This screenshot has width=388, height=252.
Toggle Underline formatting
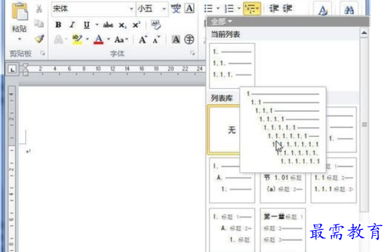(86, 25)
